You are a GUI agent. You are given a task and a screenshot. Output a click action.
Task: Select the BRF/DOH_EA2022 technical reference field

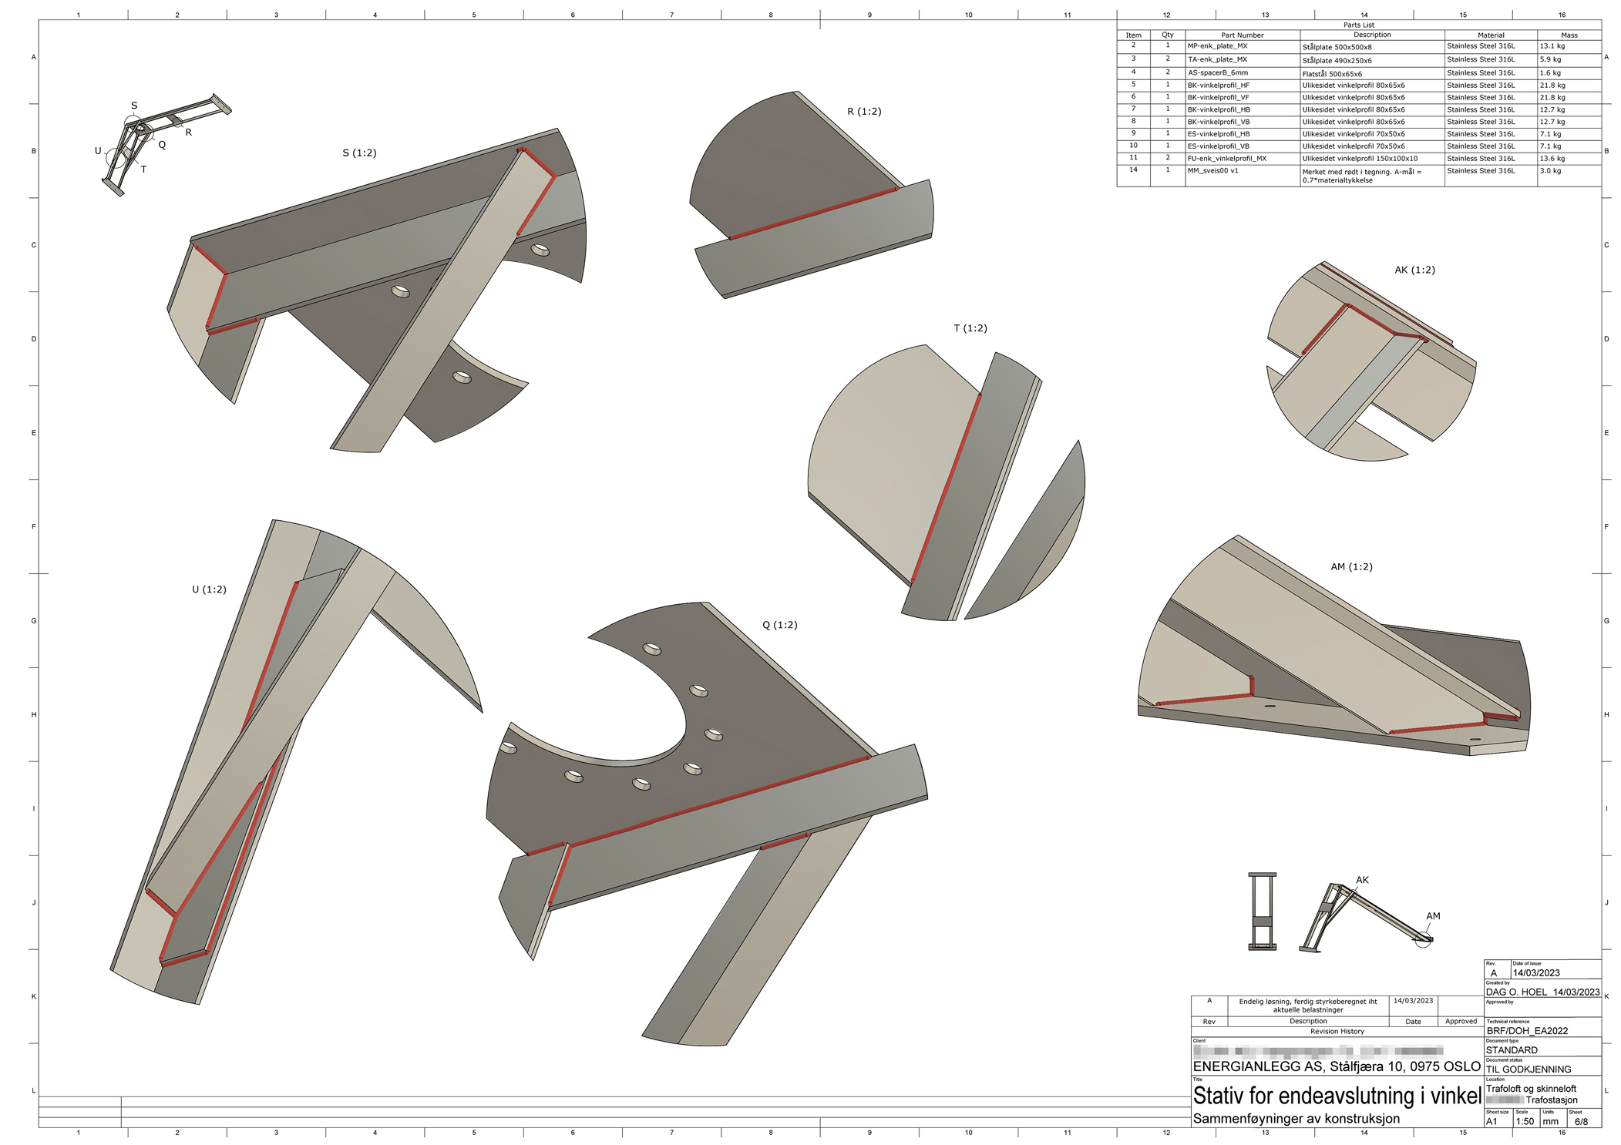[x=1526, y=1031]
